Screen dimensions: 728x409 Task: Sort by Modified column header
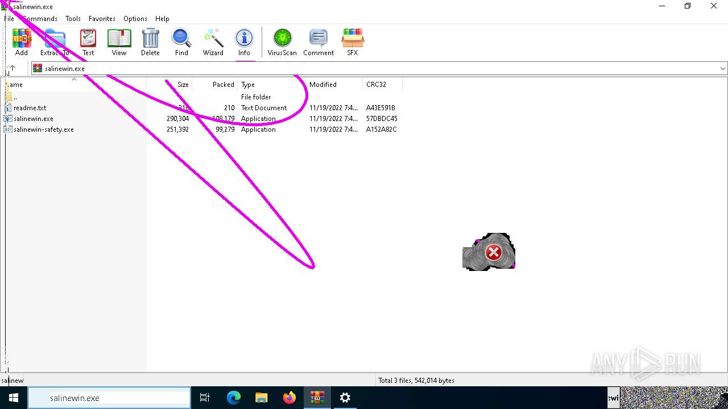pos(334,85)
